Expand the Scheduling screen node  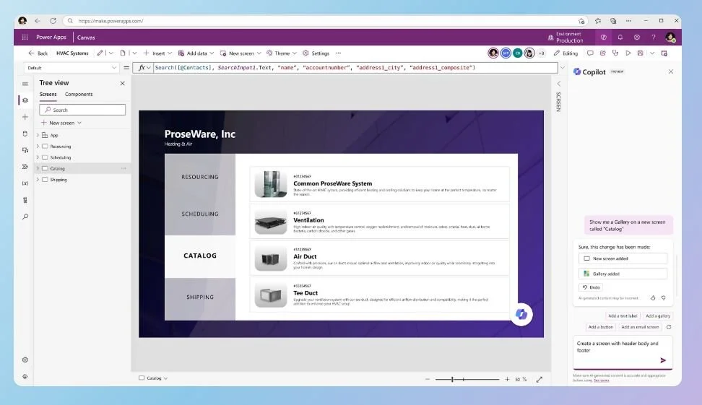[x=38, y=157]
